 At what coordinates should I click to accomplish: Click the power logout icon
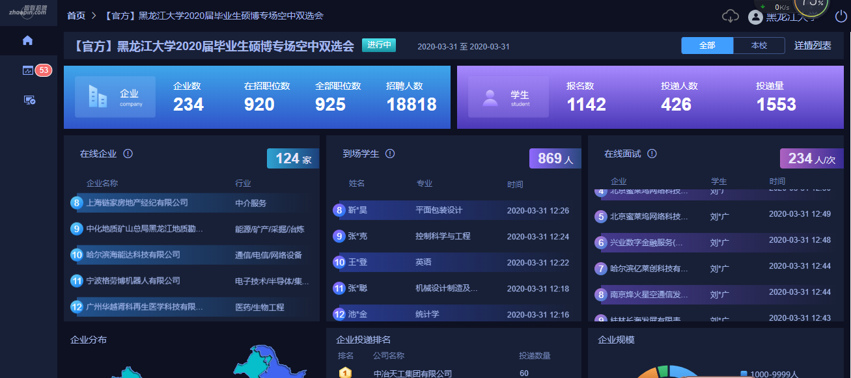[x=841, y=16]
